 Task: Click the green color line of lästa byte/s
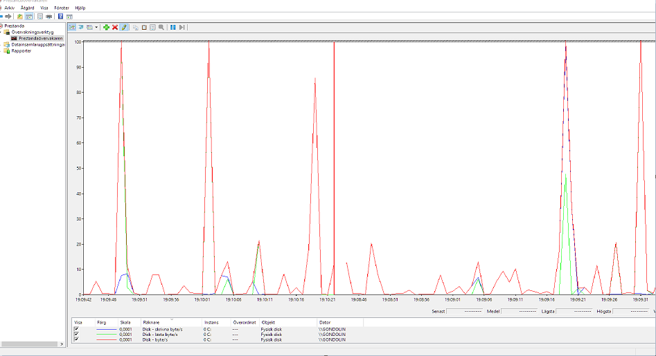(x=106, y=335)
